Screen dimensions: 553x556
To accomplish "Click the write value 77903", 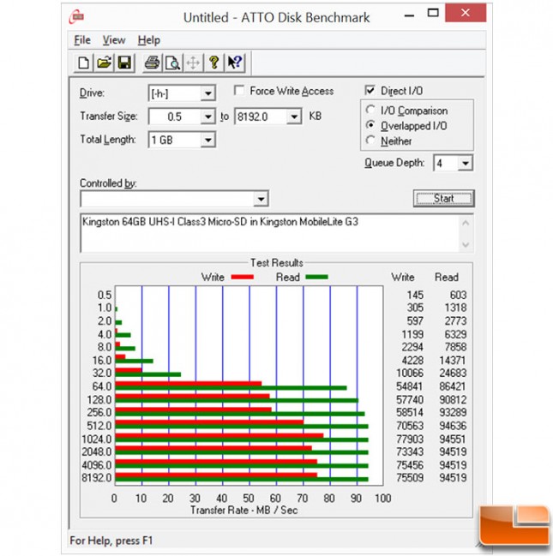I will pyautogui.click(x=410, y=439).
